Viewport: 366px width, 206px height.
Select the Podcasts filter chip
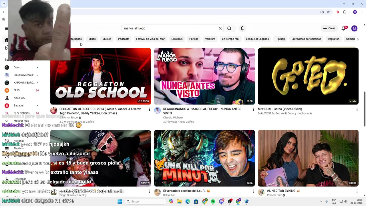click(x=124, y=39)
